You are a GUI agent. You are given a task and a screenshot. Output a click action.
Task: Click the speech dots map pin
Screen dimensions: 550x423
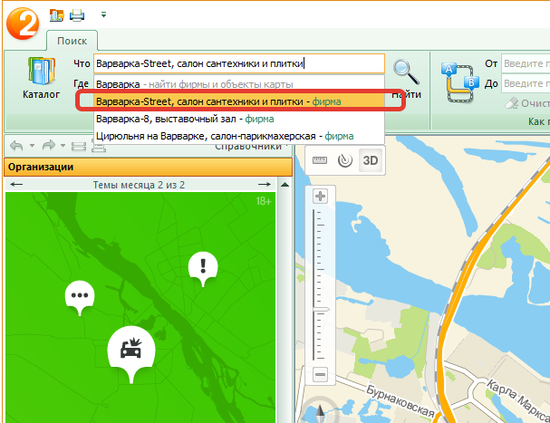pos(80,298)
